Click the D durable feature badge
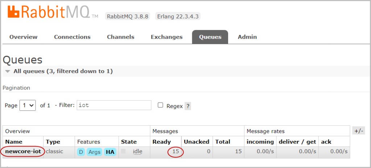Screen dimensions: 371x168 pos(81,152)
